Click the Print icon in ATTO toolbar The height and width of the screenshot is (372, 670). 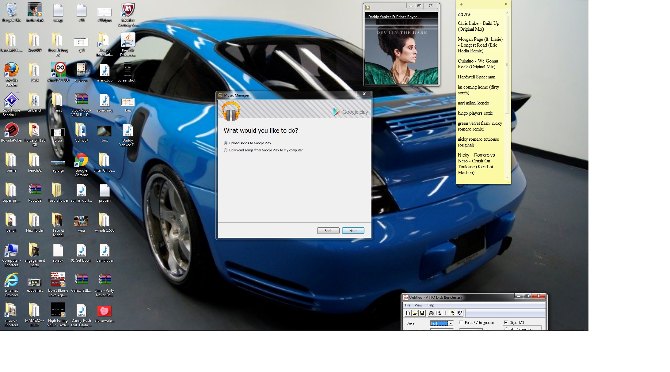click(x=431, y=313)
